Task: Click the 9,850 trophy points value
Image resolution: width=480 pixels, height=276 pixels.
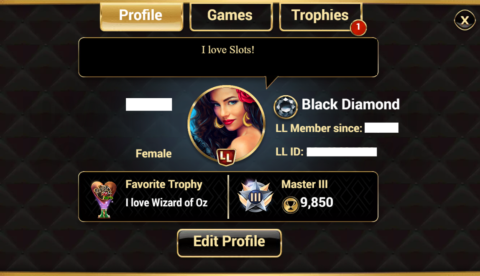Action: coord(317,203)
